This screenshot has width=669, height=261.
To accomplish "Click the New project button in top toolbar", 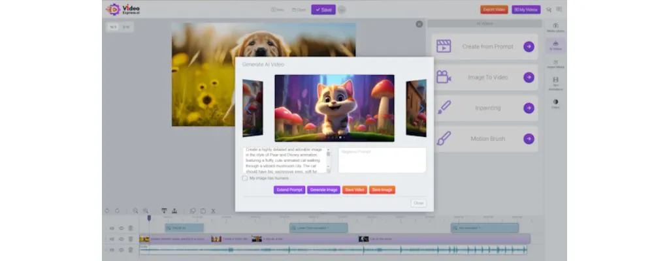I will [x=277, y=9].
